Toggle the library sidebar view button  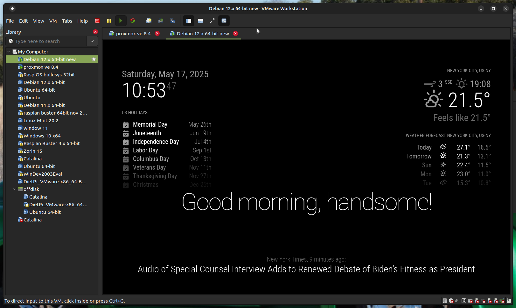tap(189, 21)
